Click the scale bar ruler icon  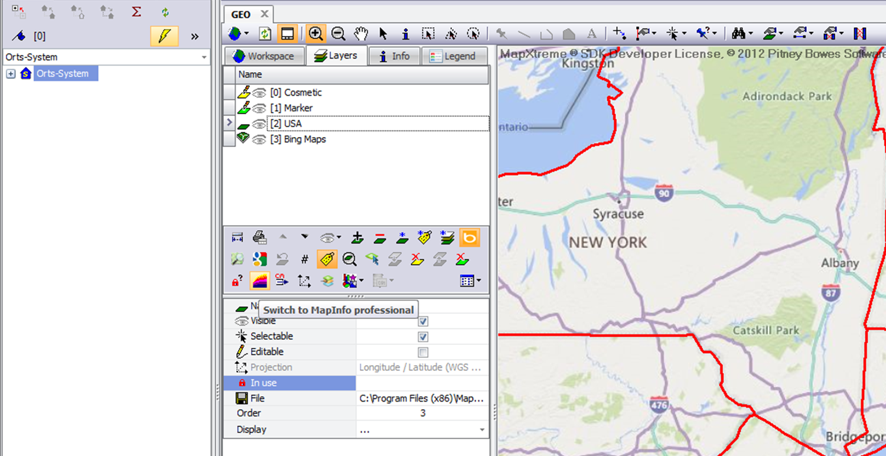point(237,238)
